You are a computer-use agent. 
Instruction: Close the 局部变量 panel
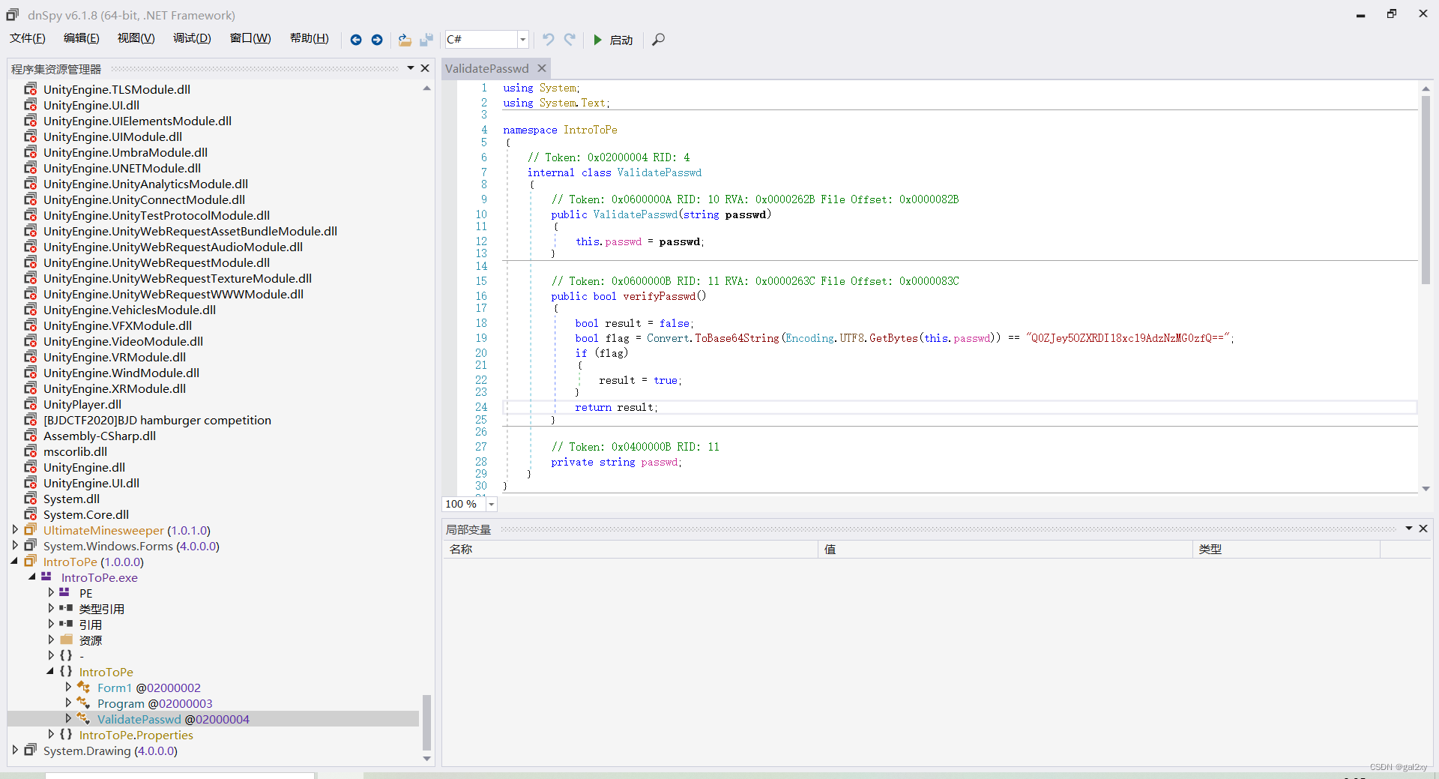point(1423,529)
